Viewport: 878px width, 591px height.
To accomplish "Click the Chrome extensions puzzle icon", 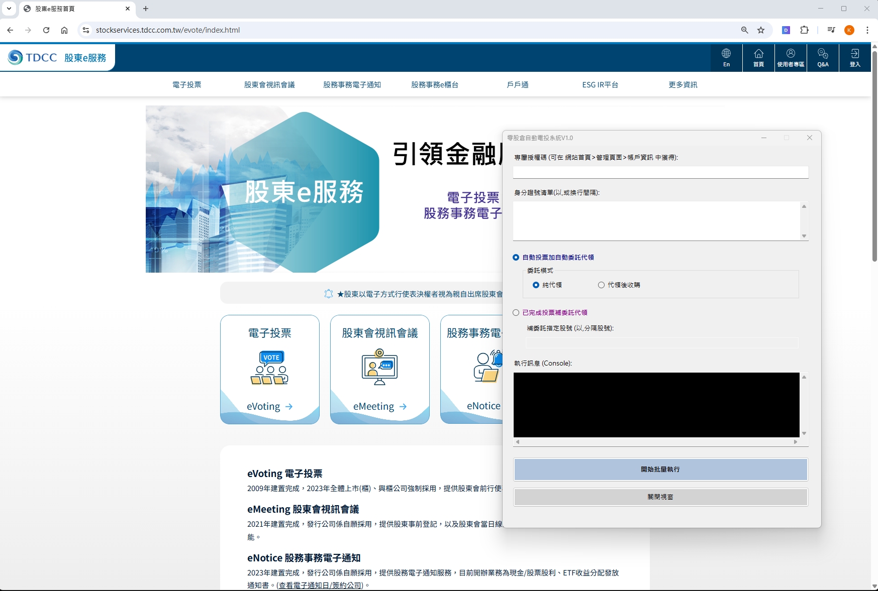I will click(x=805, y=30).
